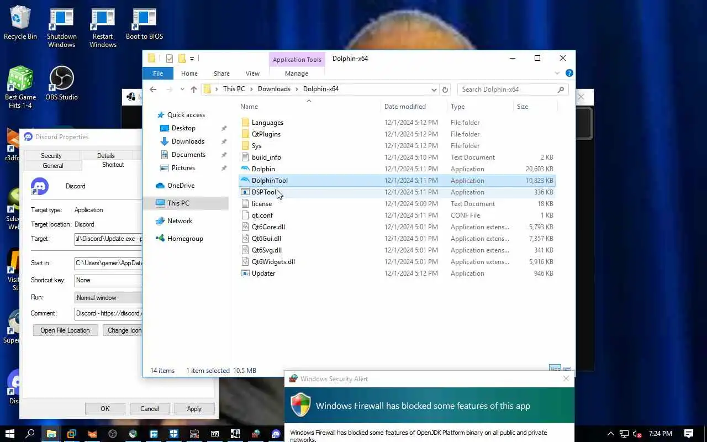
Task: Open the Discord taskbar icon
Action: [276, 434]
